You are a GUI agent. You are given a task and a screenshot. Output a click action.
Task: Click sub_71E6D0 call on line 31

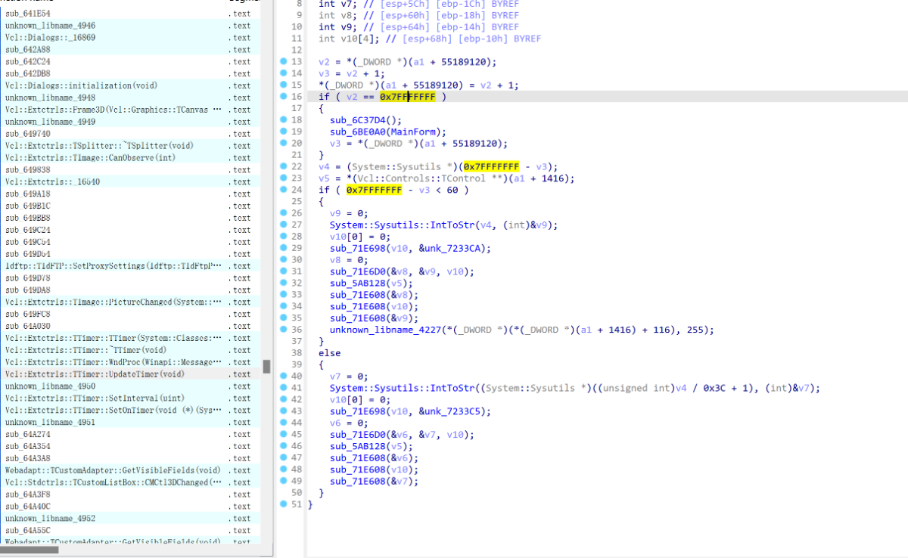pos(359,271)
